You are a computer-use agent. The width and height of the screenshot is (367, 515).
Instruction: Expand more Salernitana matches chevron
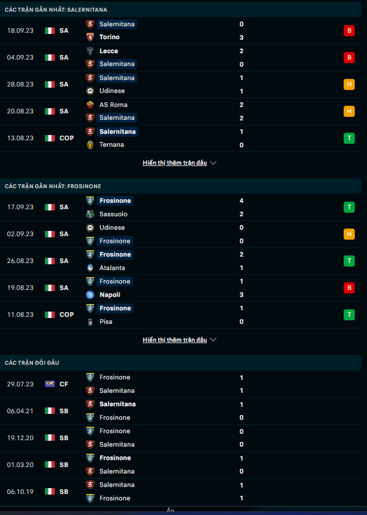coord(213,163)
